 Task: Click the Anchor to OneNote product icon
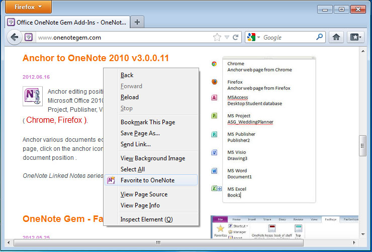[33, 96]
